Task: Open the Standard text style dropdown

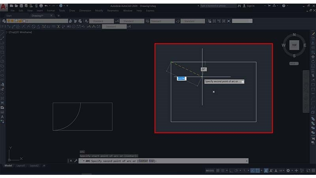Action: [x=102, y=21]
